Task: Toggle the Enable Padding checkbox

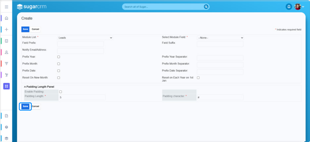Action: (x=60, y=91)
